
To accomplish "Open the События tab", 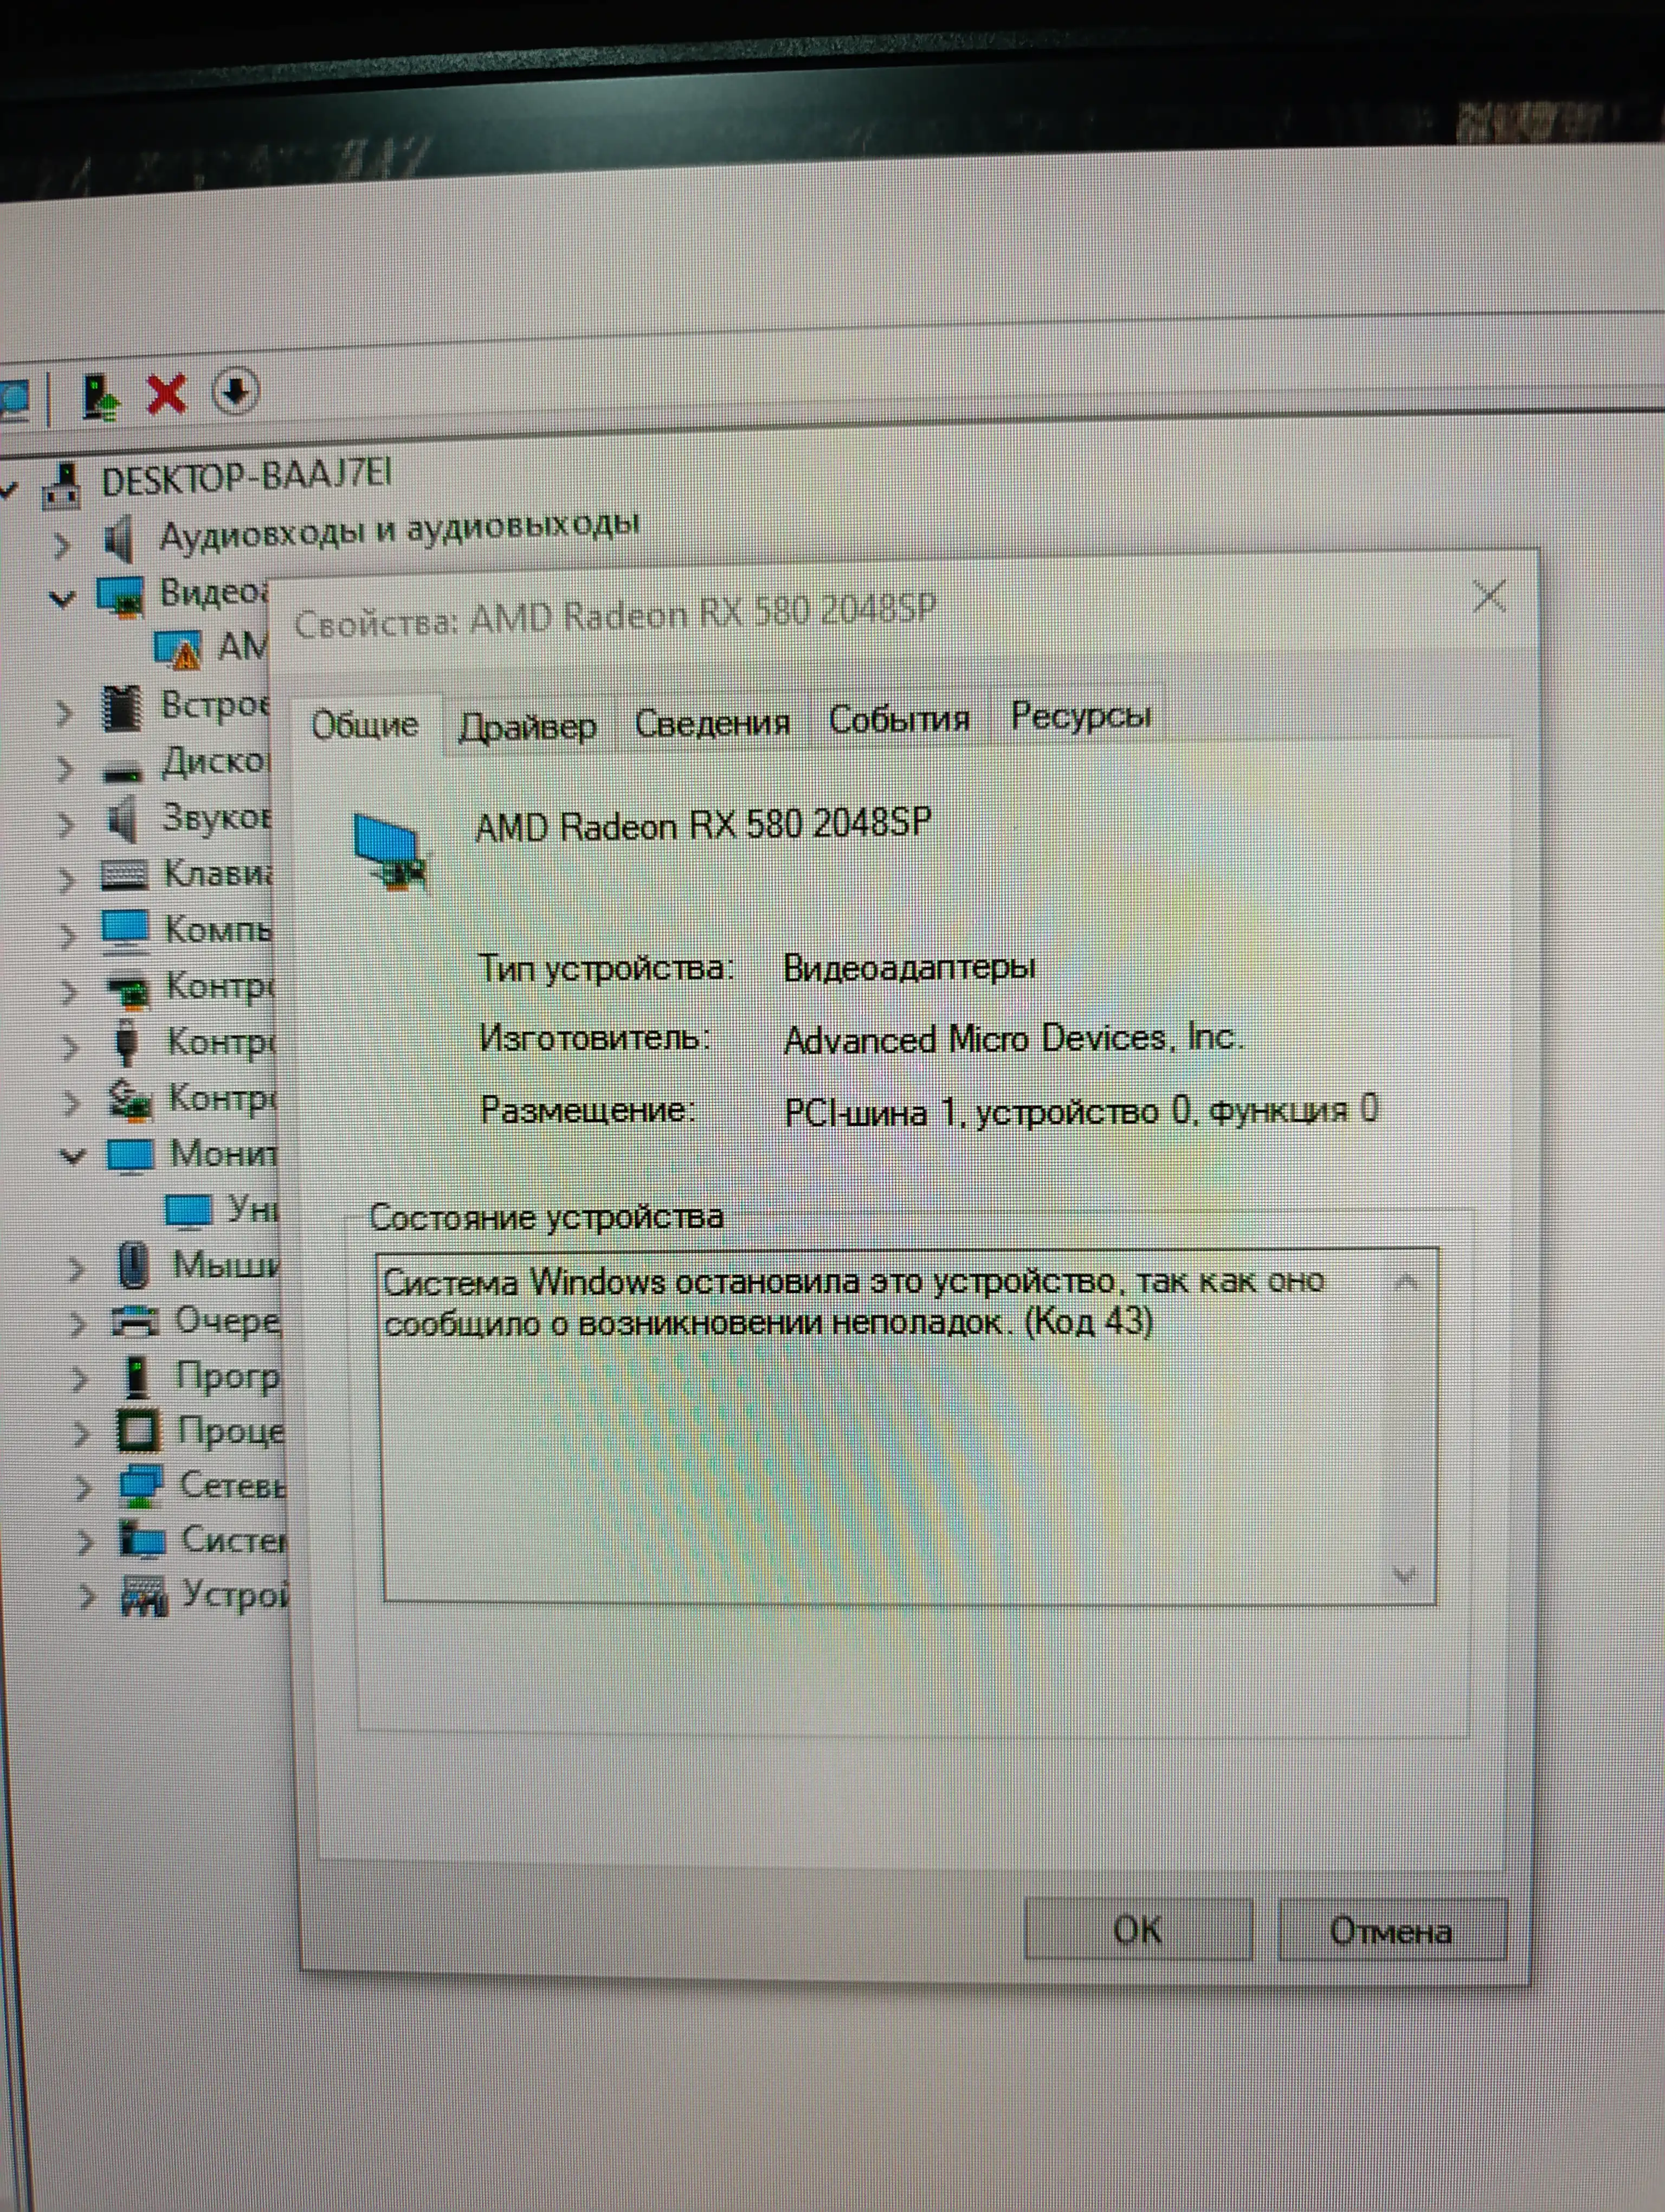I will (900, 719).
